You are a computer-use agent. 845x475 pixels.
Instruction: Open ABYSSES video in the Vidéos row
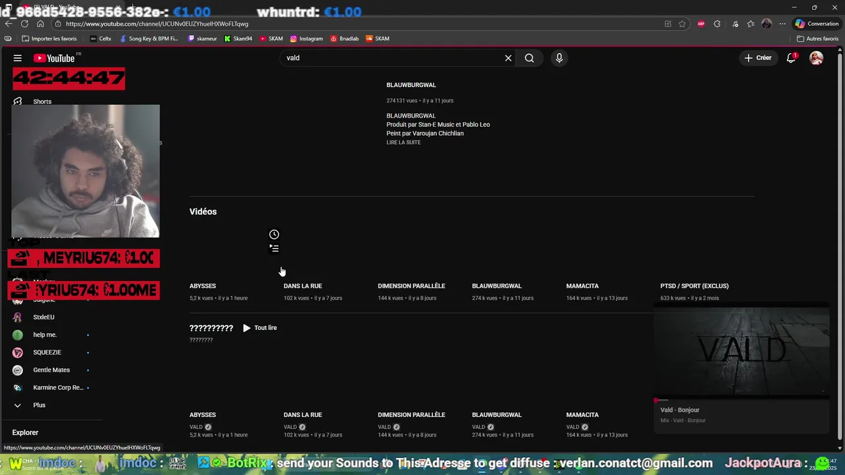[x=203, y=286]
